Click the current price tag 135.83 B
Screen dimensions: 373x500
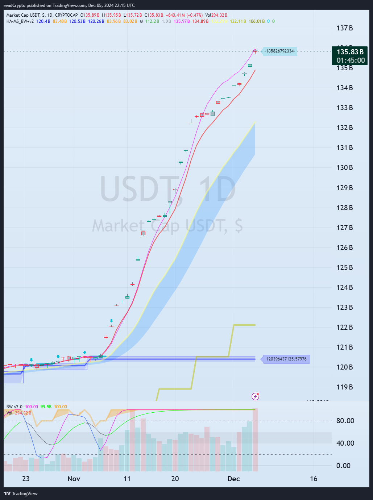tap(350, 52)
